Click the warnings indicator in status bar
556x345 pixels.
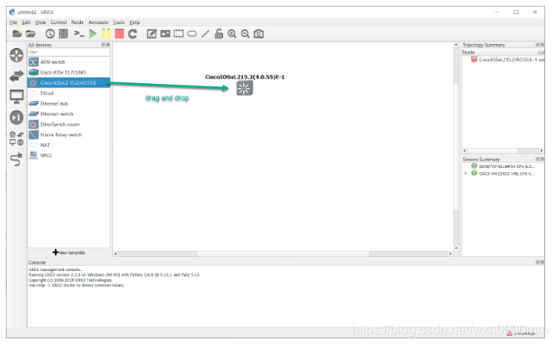pos(521,333)
